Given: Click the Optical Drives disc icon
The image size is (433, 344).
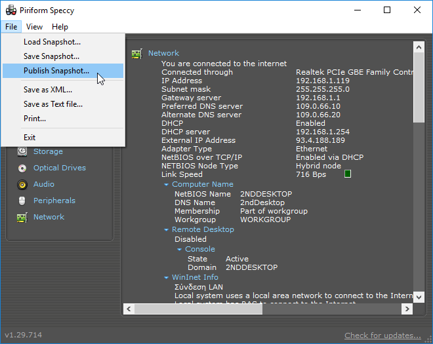Looking at the screenshot, I should point(22,168).
